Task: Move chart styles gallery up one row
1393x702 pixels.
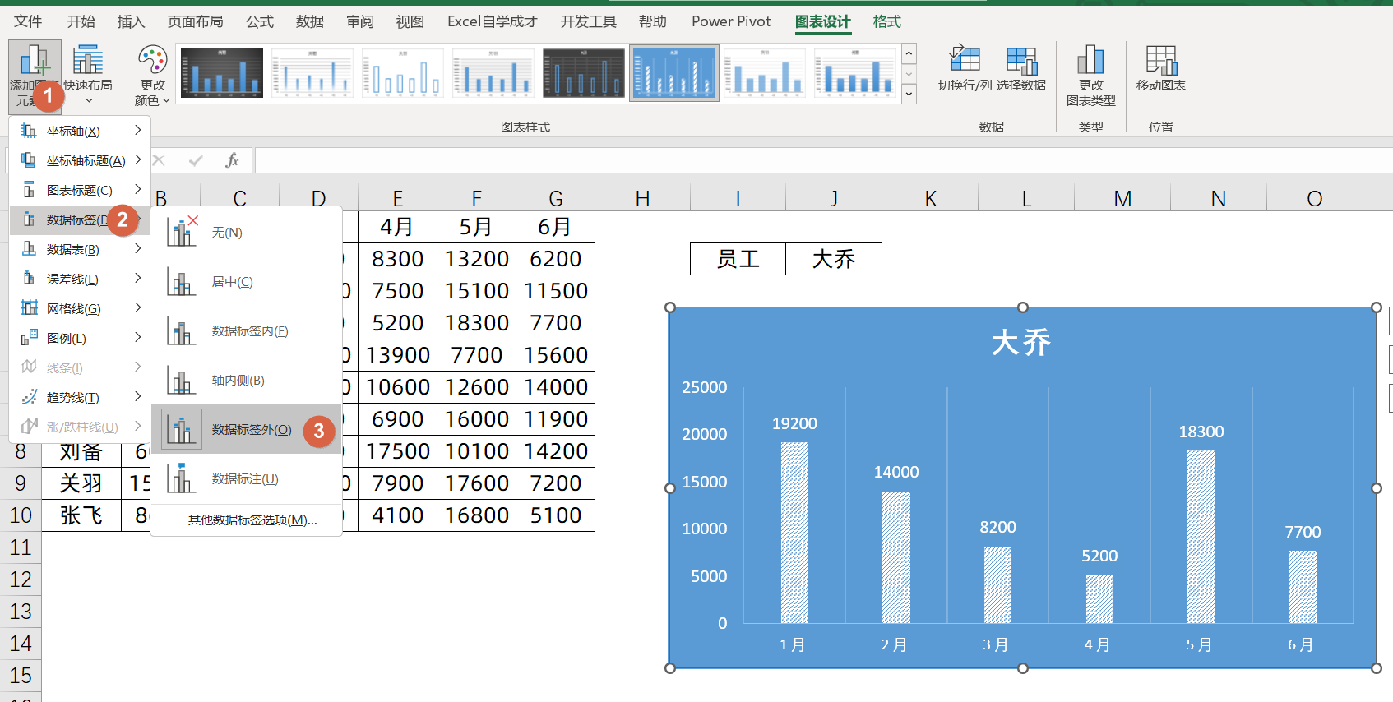Action: (909, 54)
